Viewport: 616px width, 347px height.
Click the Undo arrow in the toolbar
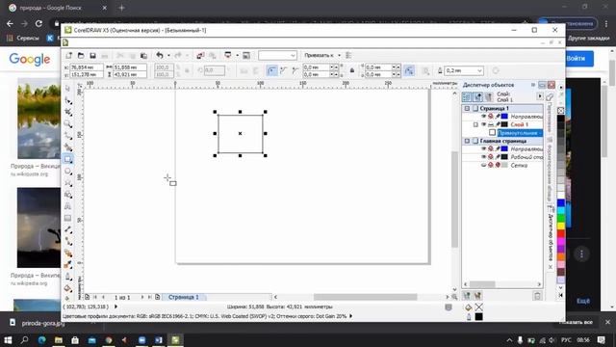pyautogui.click(x=160, y=56)
